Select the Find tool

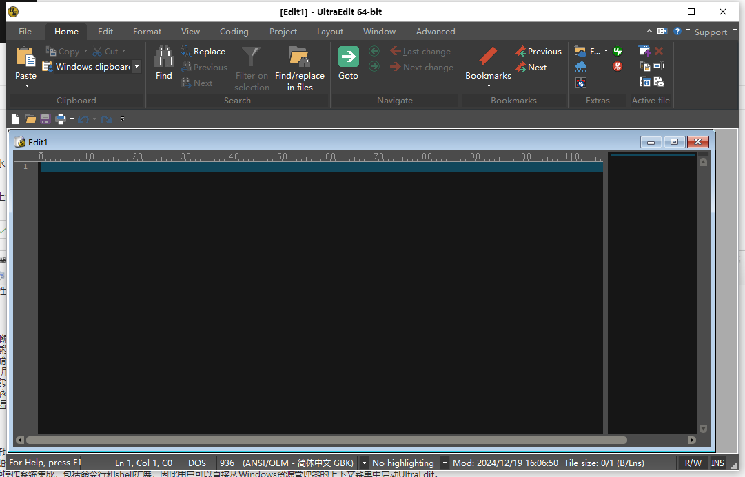tap(163, 62)
